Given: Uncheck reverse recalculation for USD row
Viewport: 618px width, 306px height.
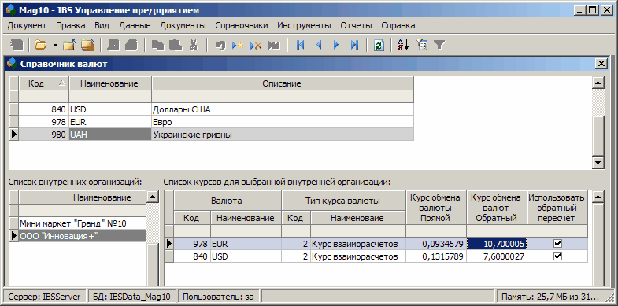Looking at the screenshot, I should tap(557, 256).
